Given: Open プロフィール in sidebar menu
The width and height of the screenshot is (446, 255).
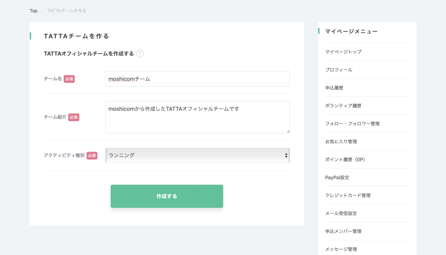Looking at the screenshot, I should pos(339,70).
